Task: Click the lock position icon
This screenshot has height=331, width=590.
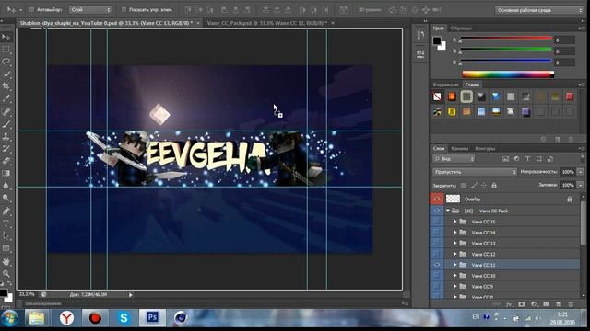Action: tap(484, 186)
